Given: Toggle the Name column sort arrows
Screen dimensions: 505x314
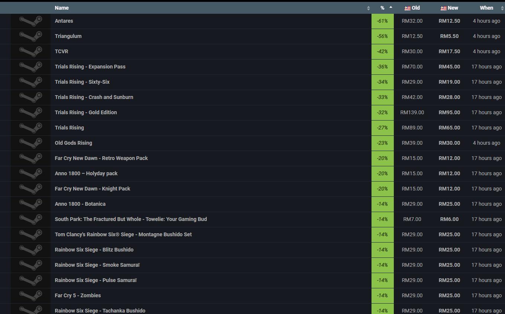Looking at the screenshot, I should pos(368,8).
